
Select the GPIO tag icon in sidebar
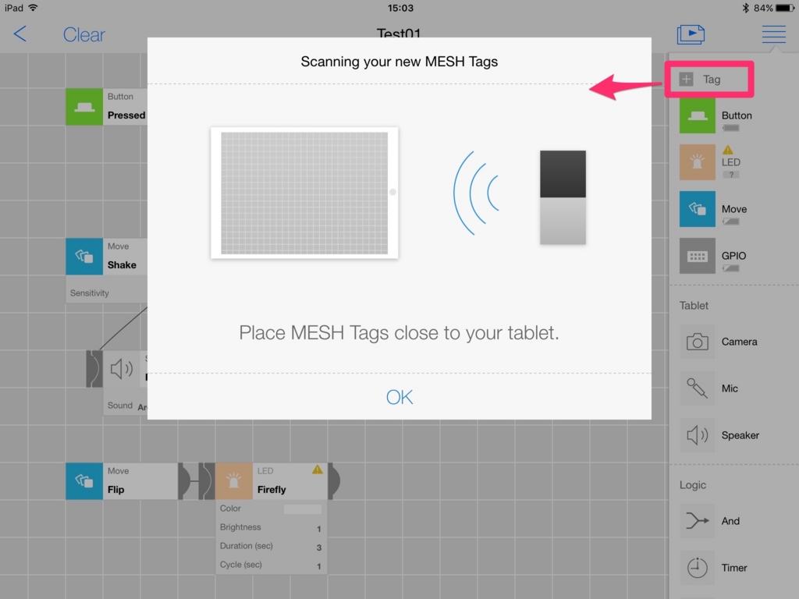point(697,256)
